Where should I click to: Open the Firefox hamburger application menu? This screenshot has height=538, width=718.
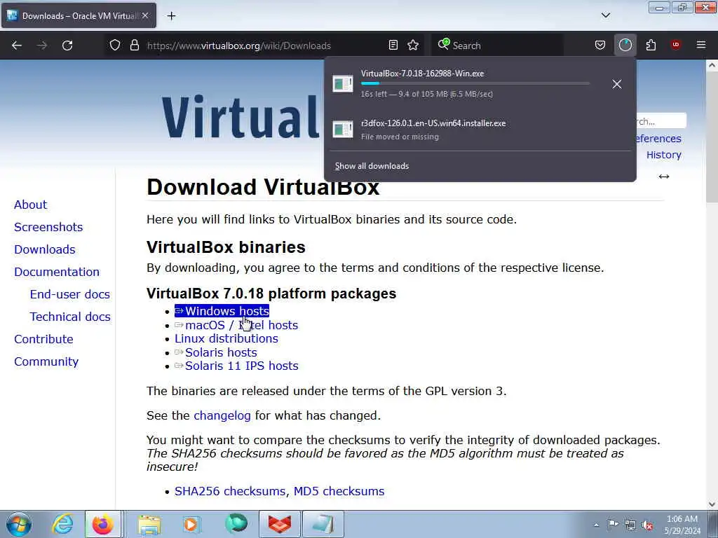[701, 45]
